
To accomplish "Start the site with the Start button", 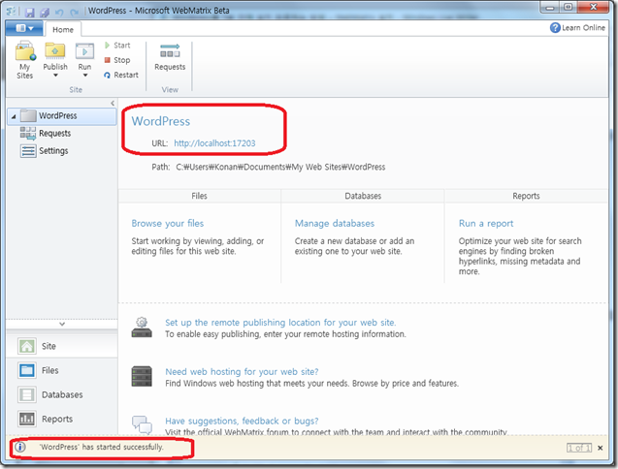I will [x=117, y=46].
